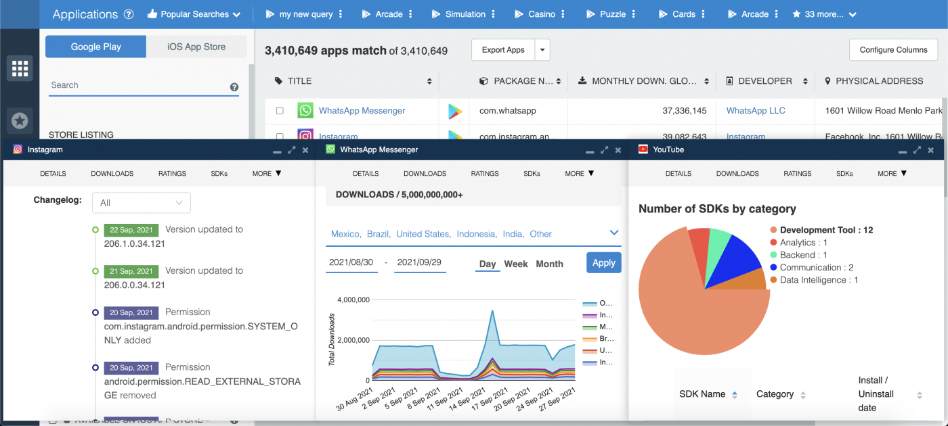
Task: Open the Popular Searches dropdown
Action: [x=194, y=14]
